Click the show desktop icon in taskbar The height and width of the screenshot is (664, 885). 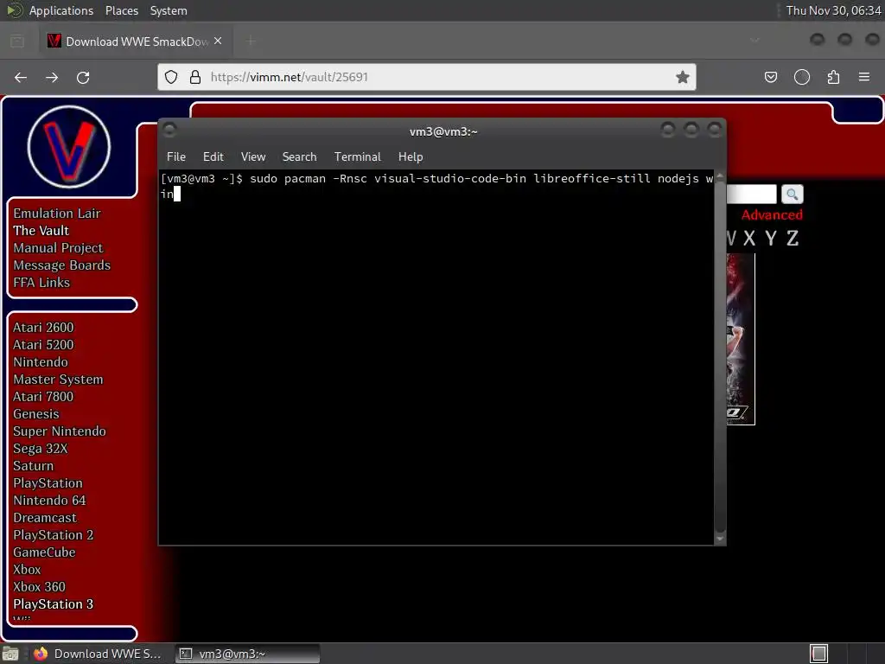(x=10, y=654)
